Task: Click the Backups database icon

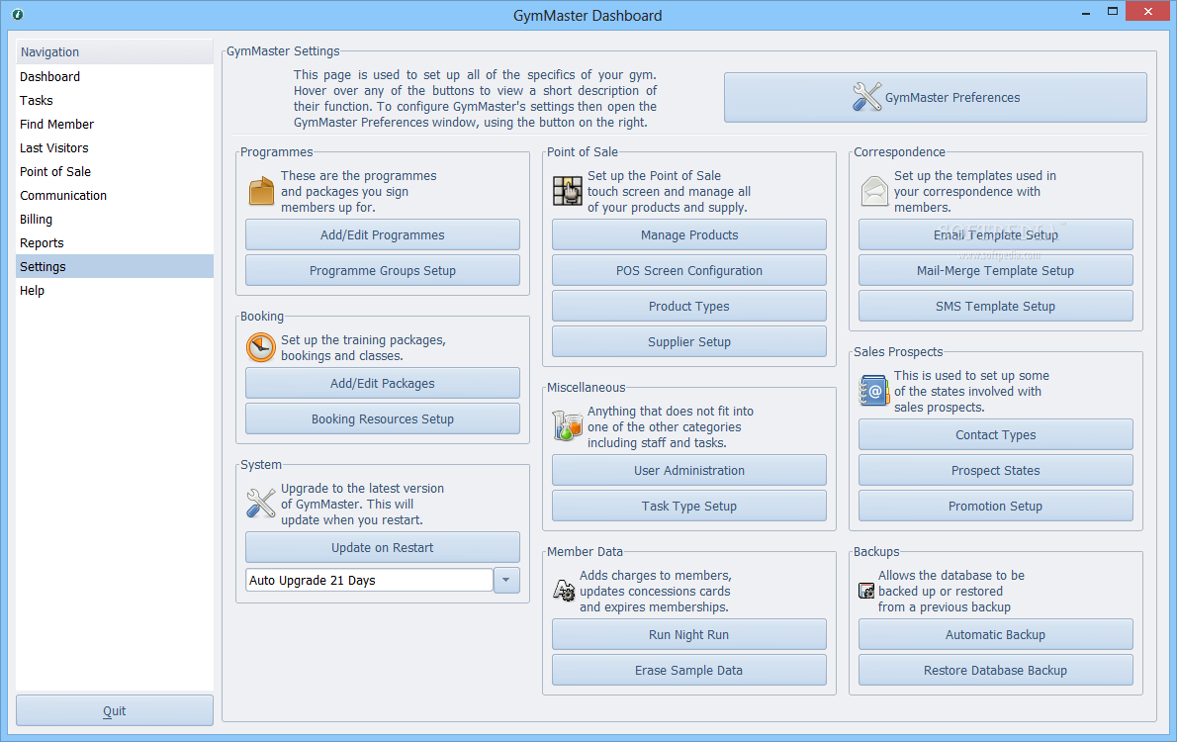Action: pos(866,591)
